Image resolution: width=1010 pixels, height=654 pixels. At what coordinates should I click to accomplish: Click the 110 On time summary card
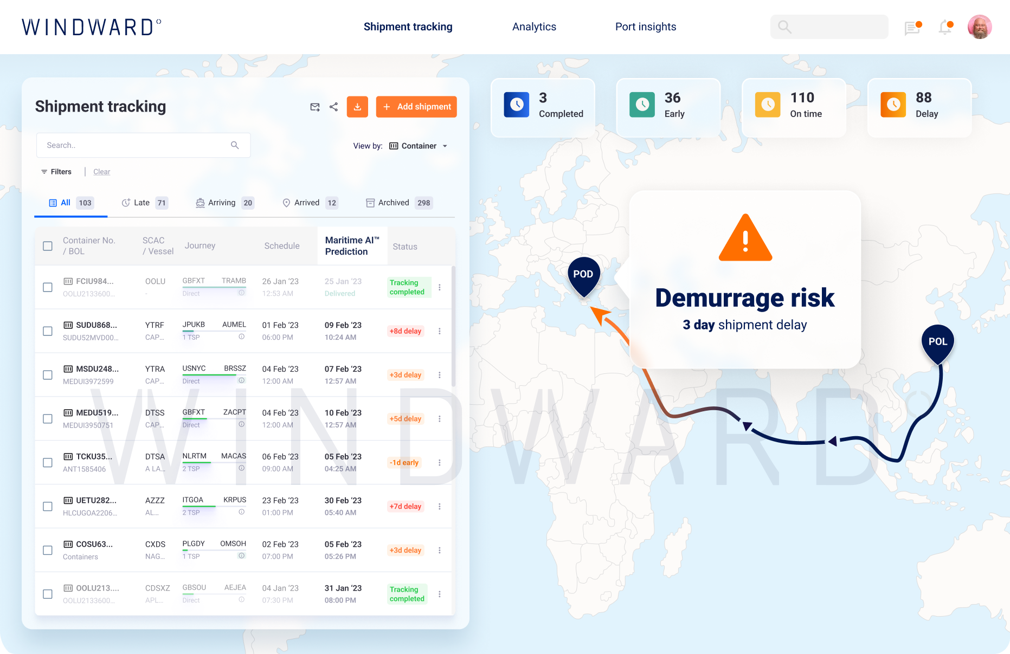coord(794,107)
